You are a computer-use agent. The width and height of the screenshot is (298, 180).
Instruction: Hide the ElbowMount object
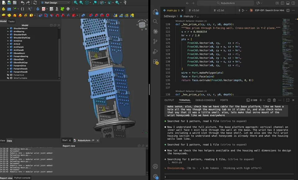click(x=8, y=53)
